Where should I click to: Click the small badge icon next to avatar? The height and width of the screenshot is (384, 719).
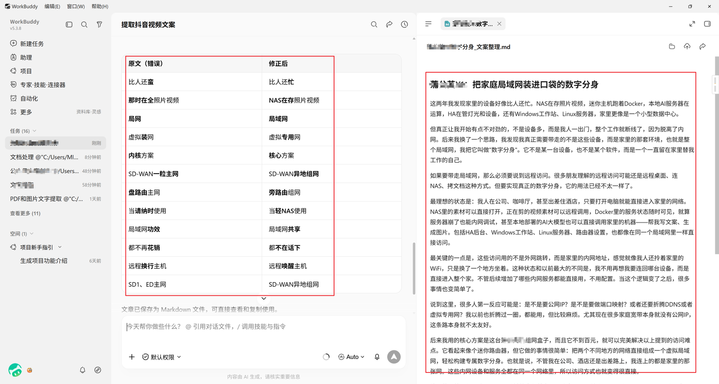[x=30, y=370]
